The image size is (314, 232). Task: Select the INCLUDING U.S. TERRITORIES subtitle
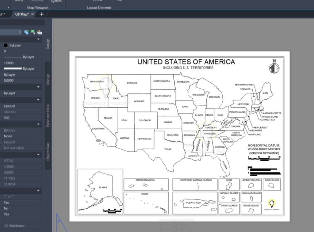tap(188, 68)
